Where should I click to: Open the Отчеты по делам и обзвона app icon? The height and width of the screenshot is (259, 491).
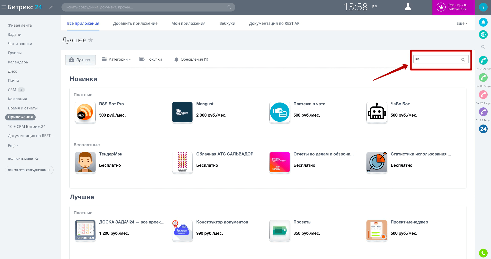click(x=280, y=162)
